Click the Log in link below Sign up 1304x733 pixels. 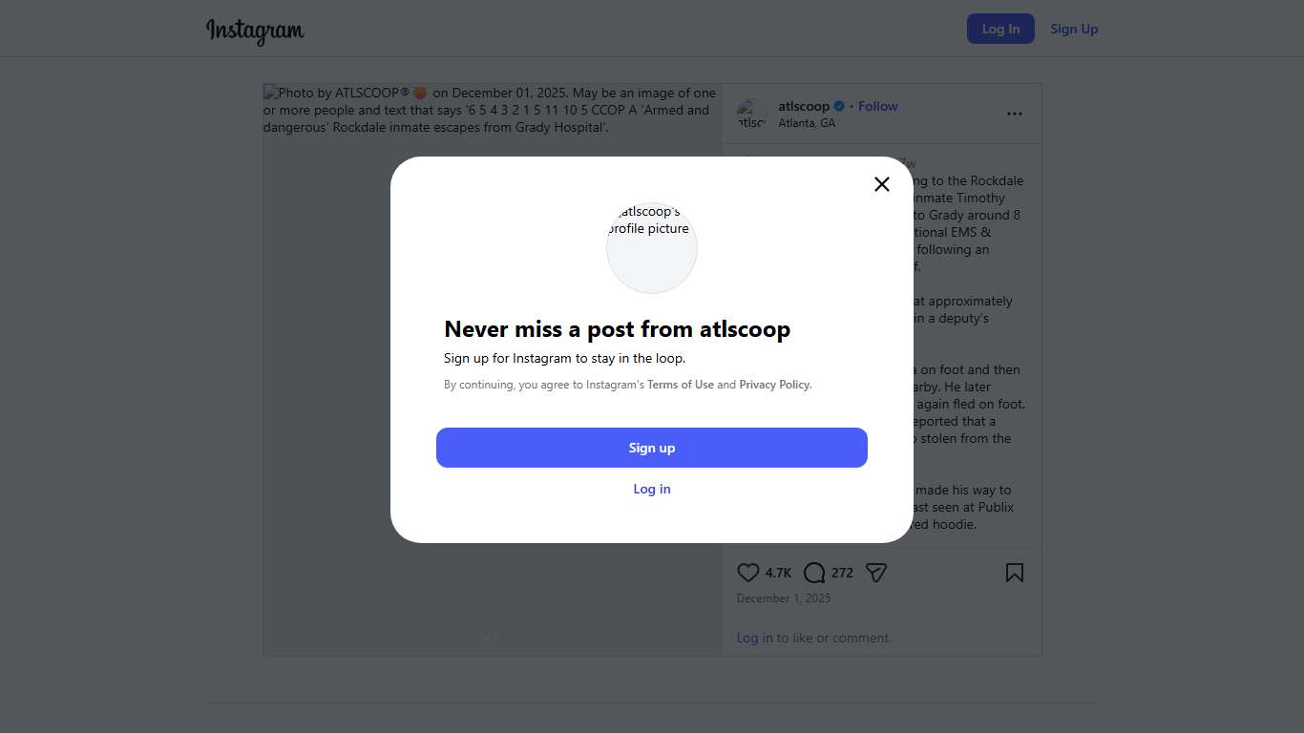tap(652, 489)
